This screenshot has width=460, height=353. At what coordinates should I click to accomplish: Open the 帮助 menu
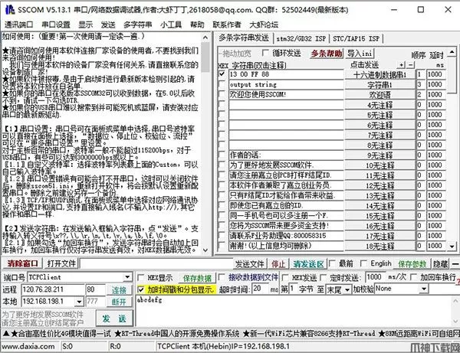click(197, 25)
